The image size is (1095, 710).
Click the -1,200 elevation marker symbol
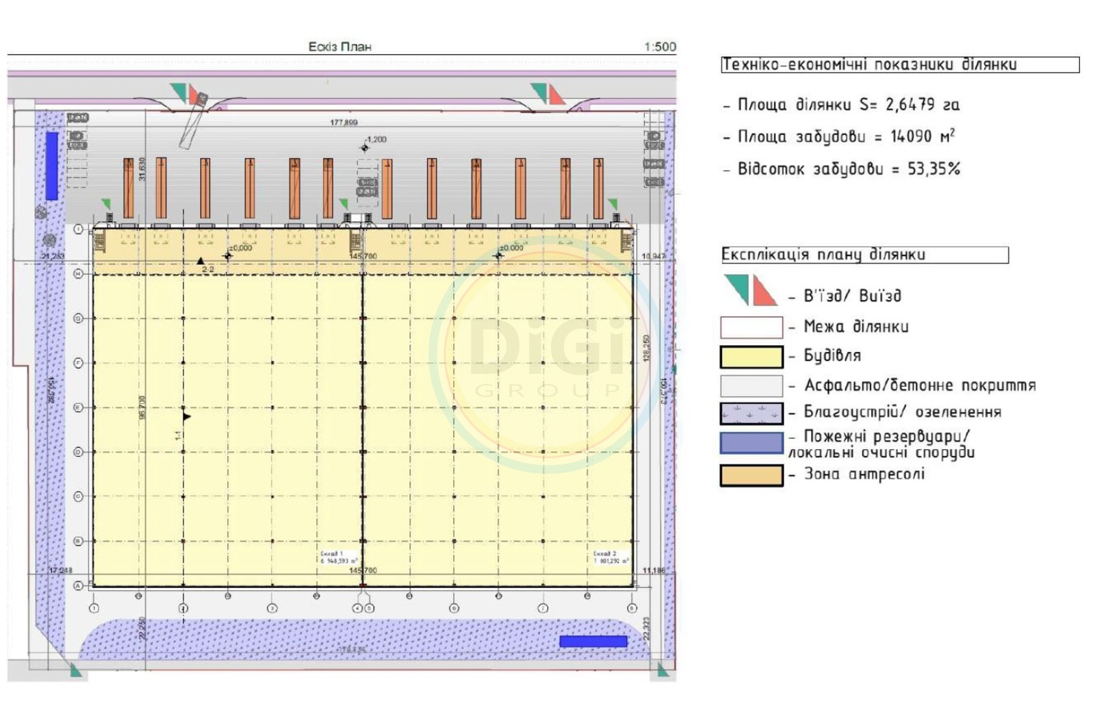point(365,147)
